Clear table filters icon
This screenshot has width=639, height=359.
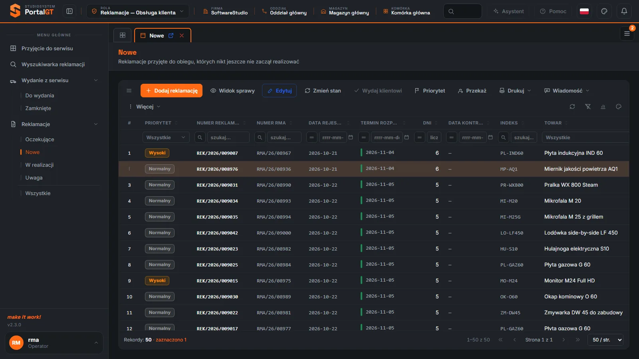(588, 107)
